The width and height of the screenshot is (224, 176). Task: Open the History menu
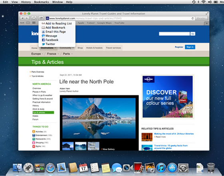pyautogui.click(x=26, y=2)
